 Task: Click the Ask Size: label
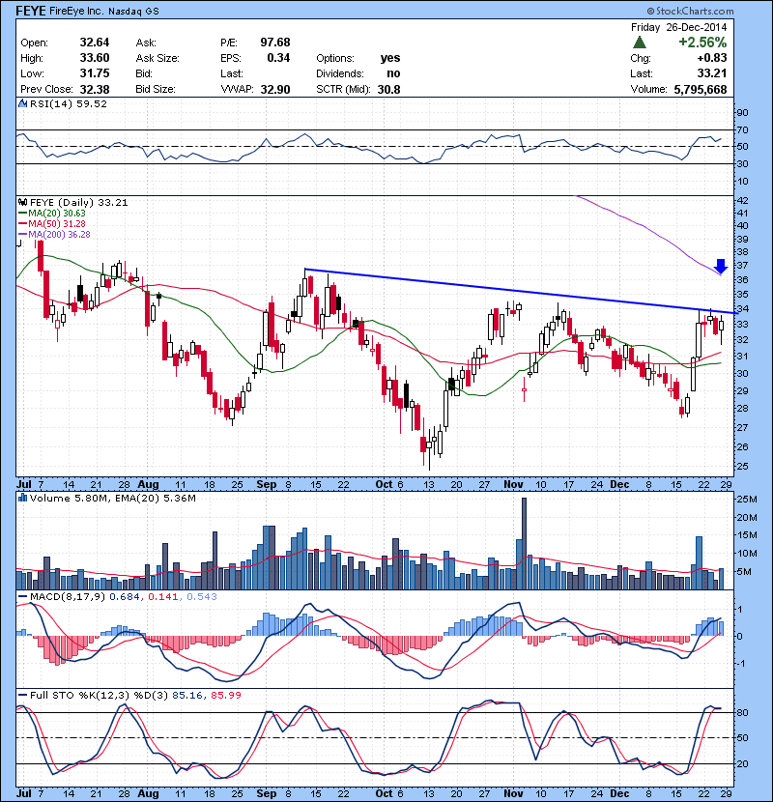pos(157,58)
